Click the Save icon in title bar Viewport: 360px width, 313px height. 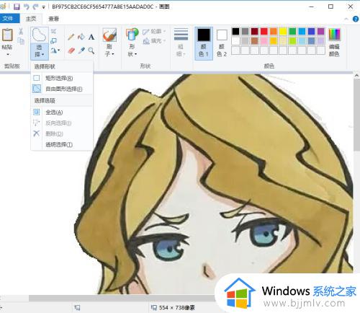(x=17, y=6)
